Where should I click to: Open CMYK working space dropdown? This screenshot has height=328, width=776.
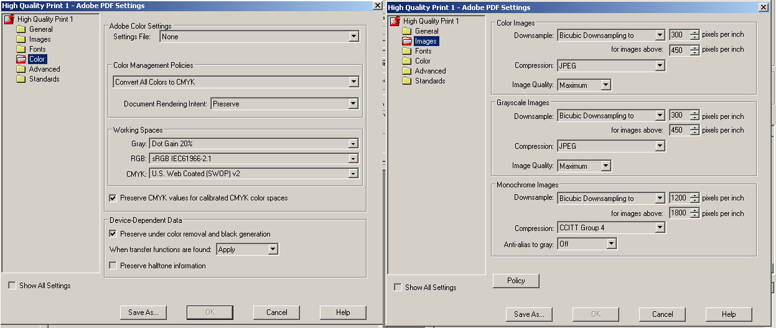[254, 174]
